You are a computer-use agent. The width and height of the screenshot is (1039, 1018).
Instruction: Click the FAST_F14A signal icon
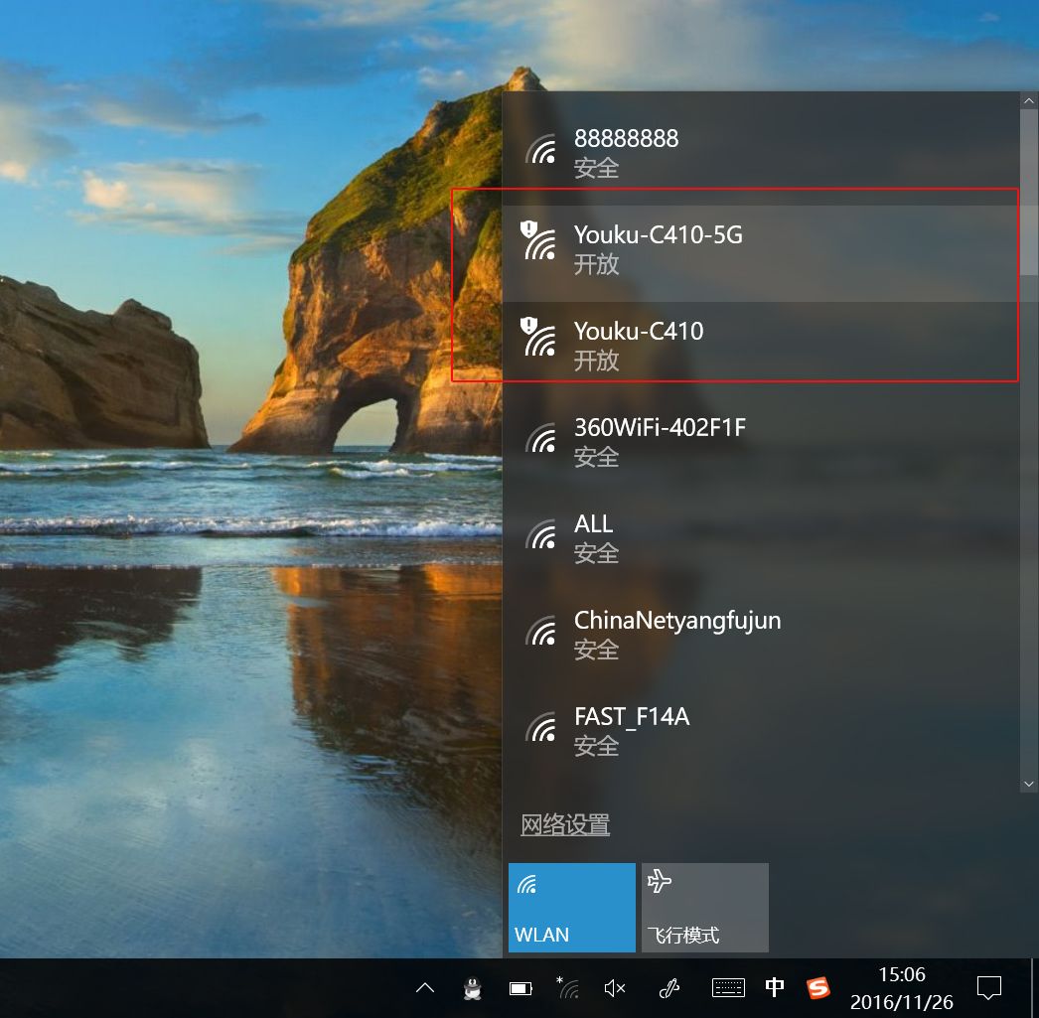[540, 727]
